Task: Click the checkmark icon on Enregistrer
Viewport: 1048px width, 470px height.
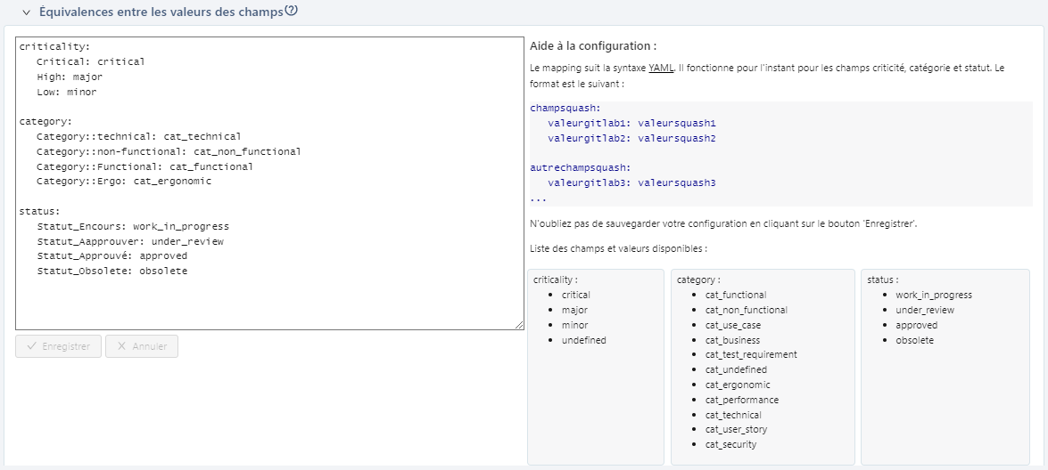Action: [x=31, y=346]
